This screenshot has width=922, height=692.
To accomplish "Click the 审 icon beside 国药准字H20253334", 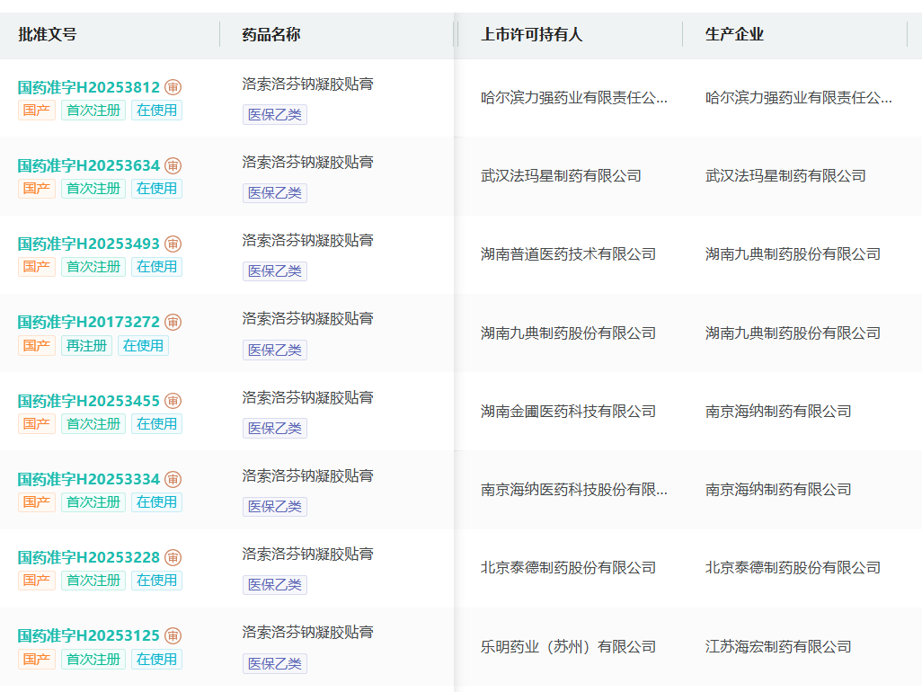I will [173, 479].
